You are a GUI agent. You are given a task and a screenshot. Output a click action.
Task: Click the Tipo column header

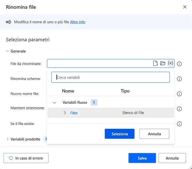pyautogui.click(x=125, y=91)
